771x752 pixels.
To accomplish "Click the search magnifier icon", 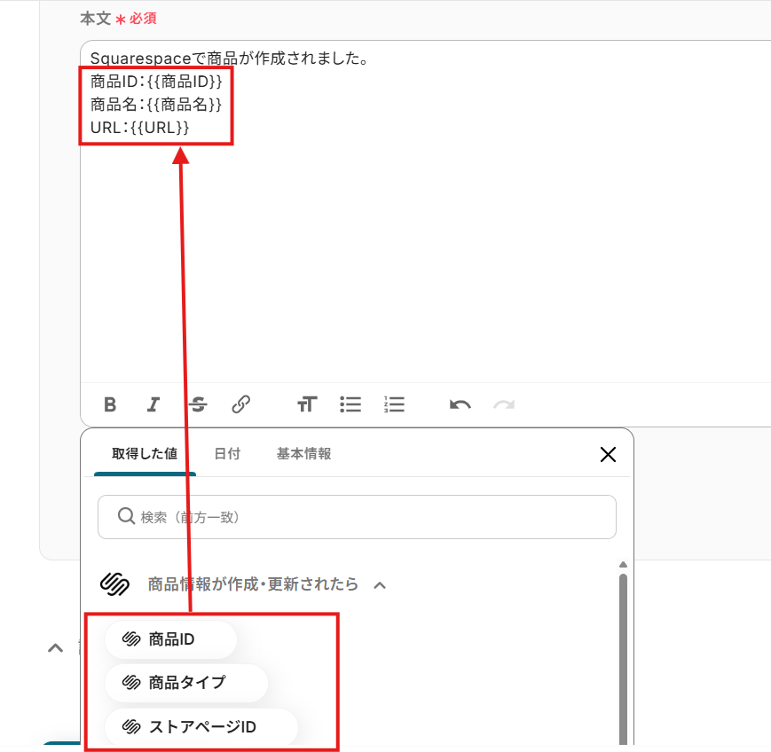I will 126,516.
